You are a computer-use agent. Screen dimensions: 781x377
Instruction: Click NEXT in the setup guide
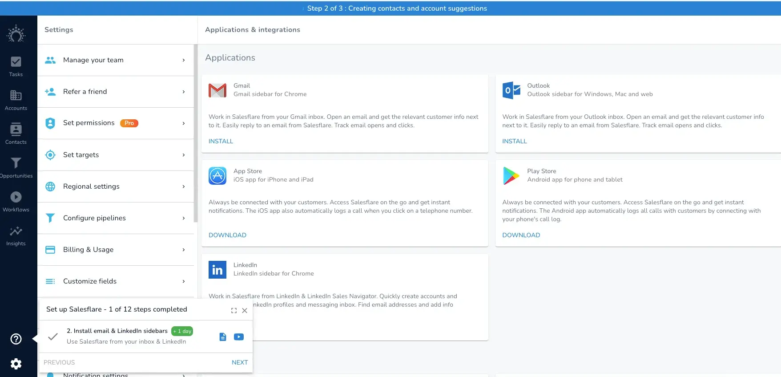pyautogui.click(x=240, y=362)
